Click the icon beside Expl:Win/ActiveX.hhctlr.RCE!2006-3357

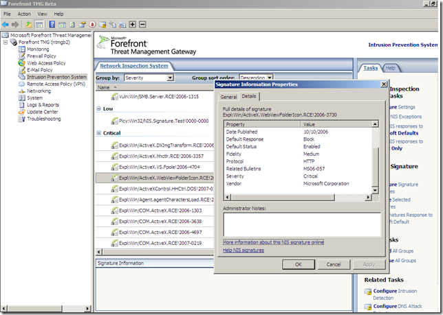(x=114, y=156)
